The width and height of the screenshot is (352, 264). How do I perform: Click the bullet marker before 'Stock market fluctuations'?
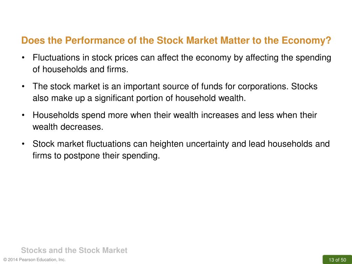point(23,144)
